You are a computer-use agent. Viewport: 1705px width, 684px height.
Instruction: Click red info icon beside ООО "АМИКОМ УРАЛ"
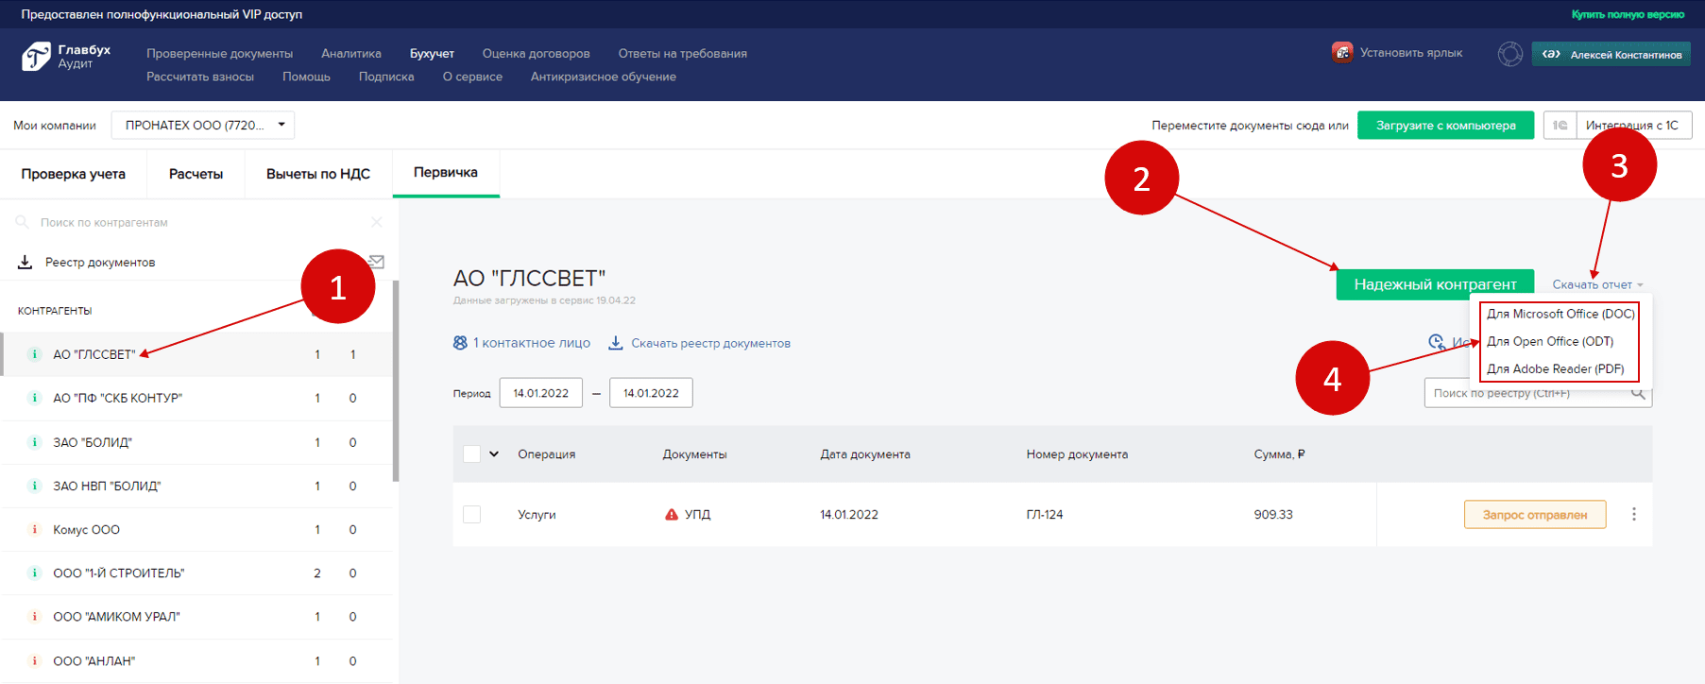(x=35, y=616)
